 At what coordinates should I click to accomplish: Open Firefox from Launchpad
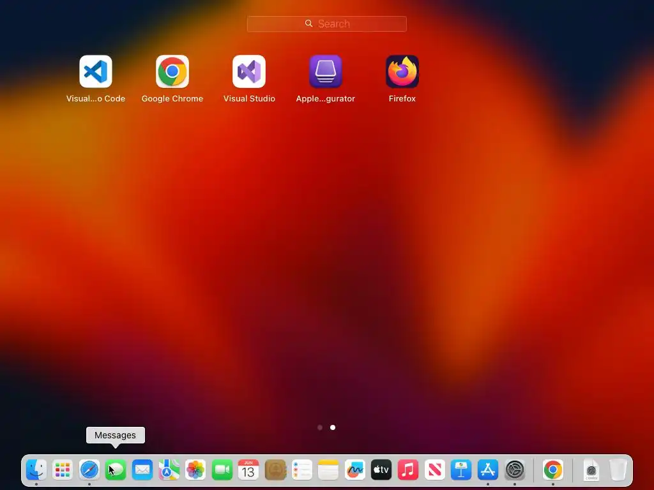402,71
